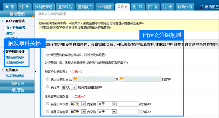Click the 信息咨询 sidebar panel header
The image size is (219, 118).
(x=17, y=83)
